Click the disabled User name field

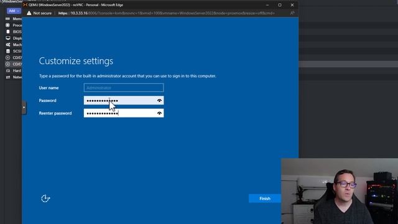coord(124,88)
